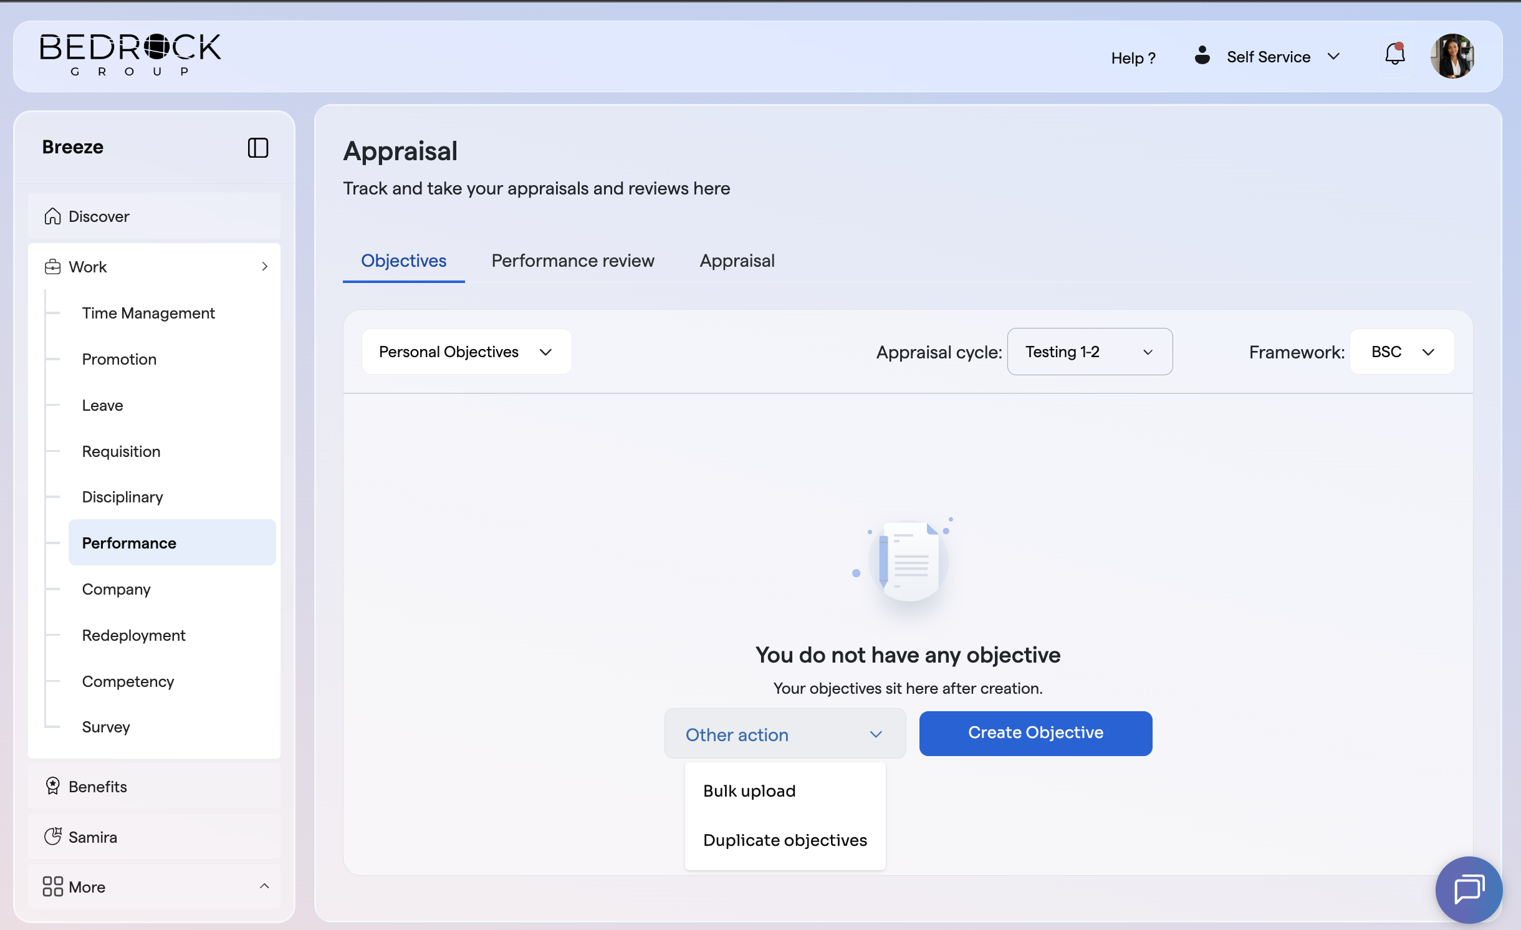This screenshot has height=930, width=1521.
Task: Open the Framework BSC dropdown
Action: 1402,352
